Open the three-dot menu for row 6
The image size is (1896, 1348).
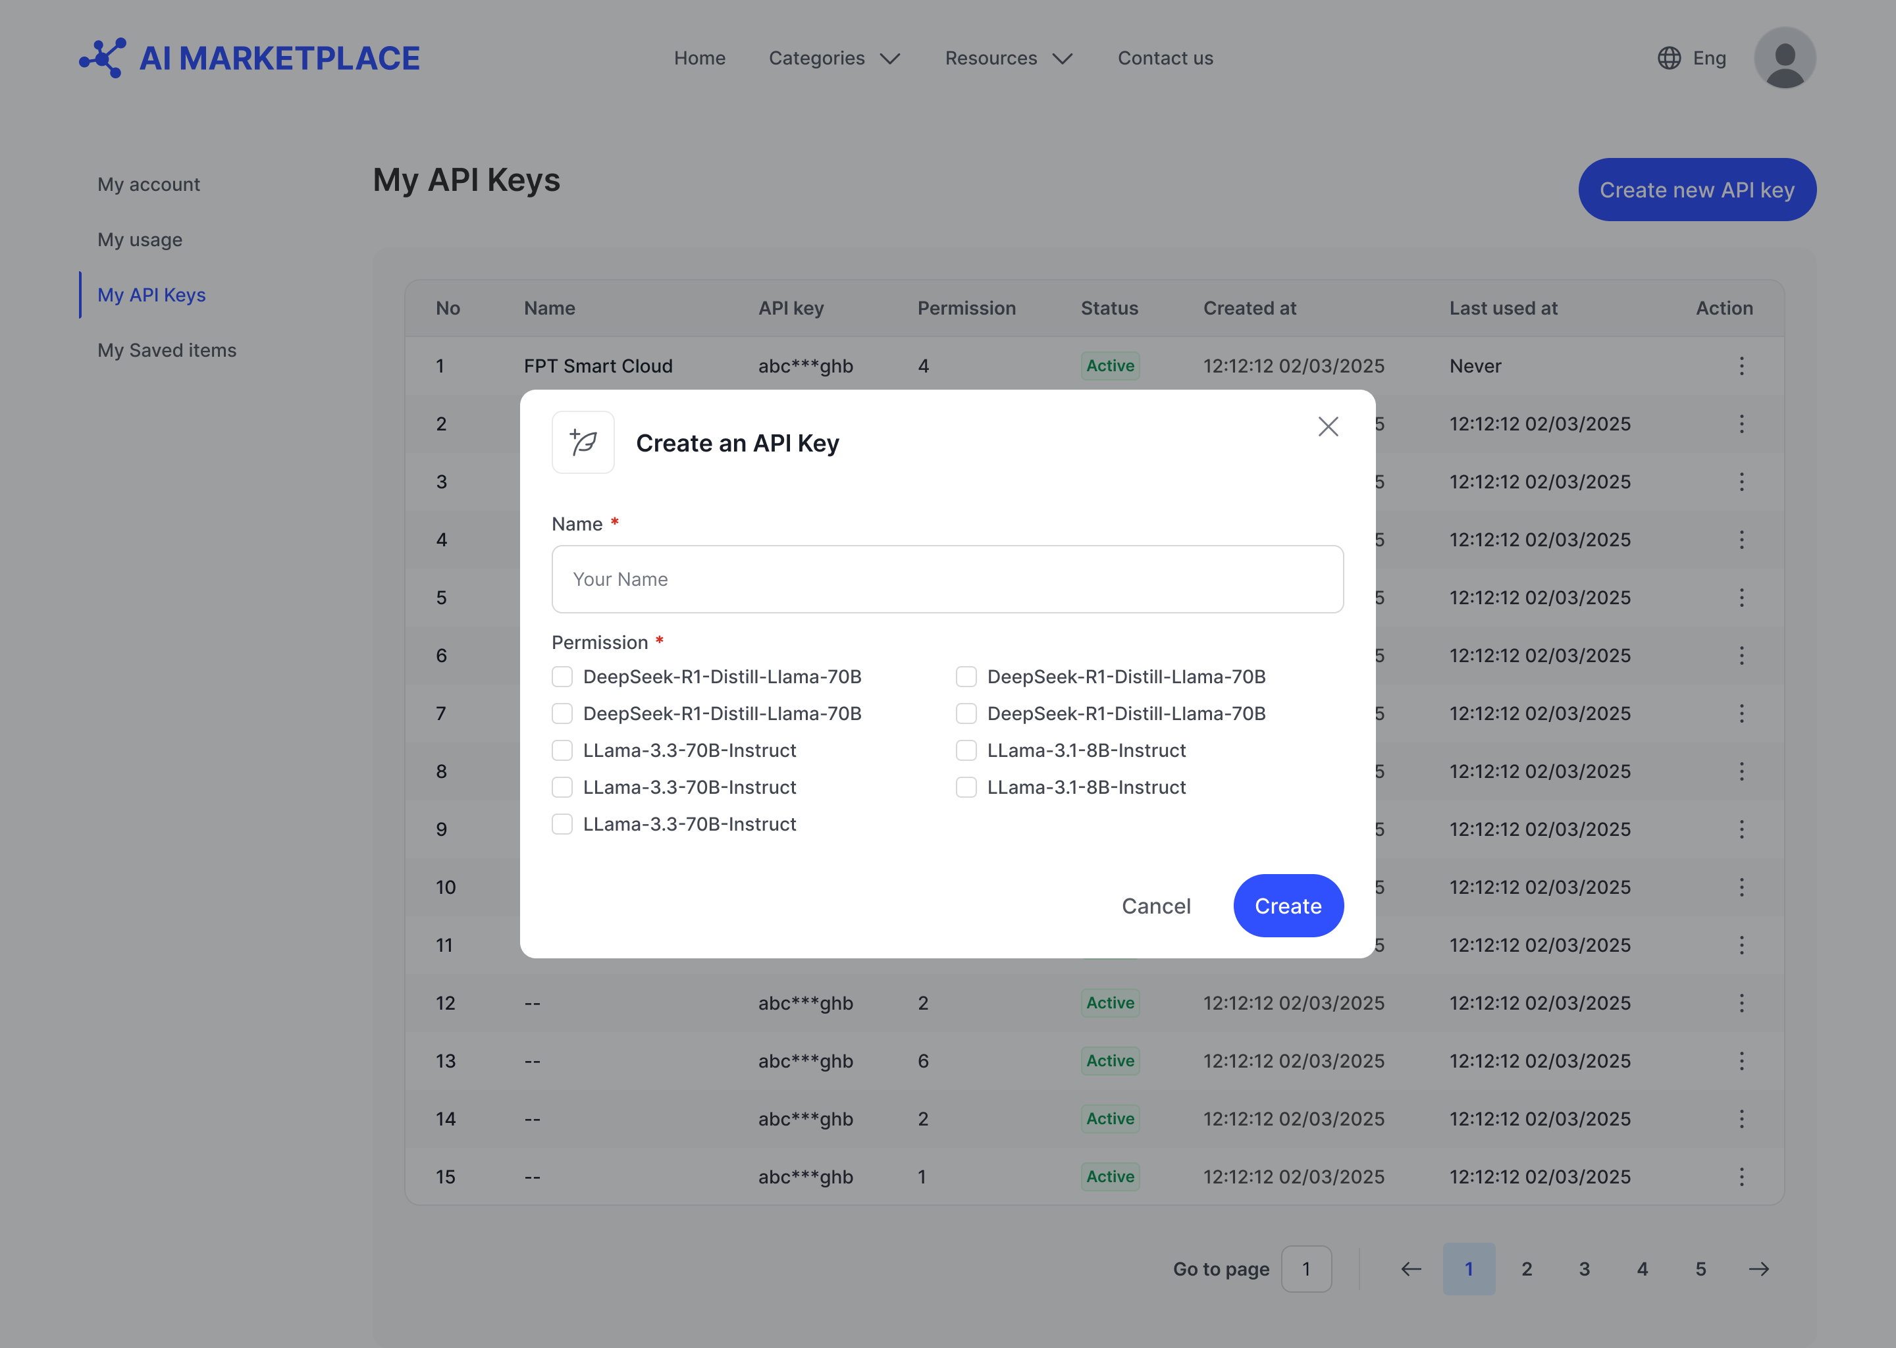(x=1741, y=656)
